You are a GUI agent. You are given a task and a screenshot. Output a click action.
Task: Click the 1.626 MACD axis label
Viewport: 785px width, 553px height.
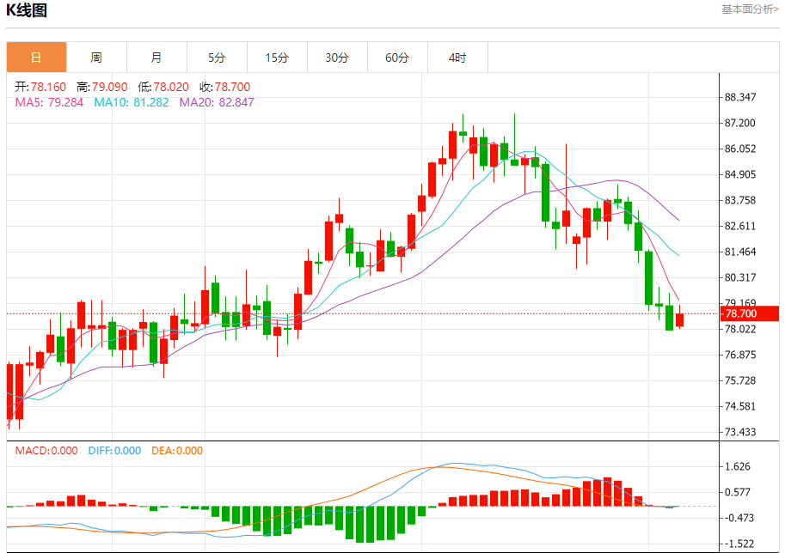pyautogui.click(x=738, y=466)
